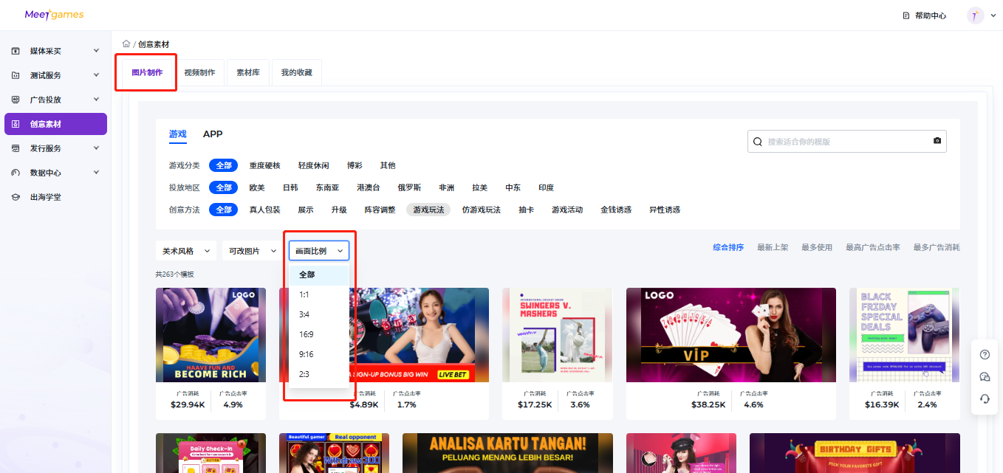
Task: Click the headset customer service icon
Action: tap(985, 398)
